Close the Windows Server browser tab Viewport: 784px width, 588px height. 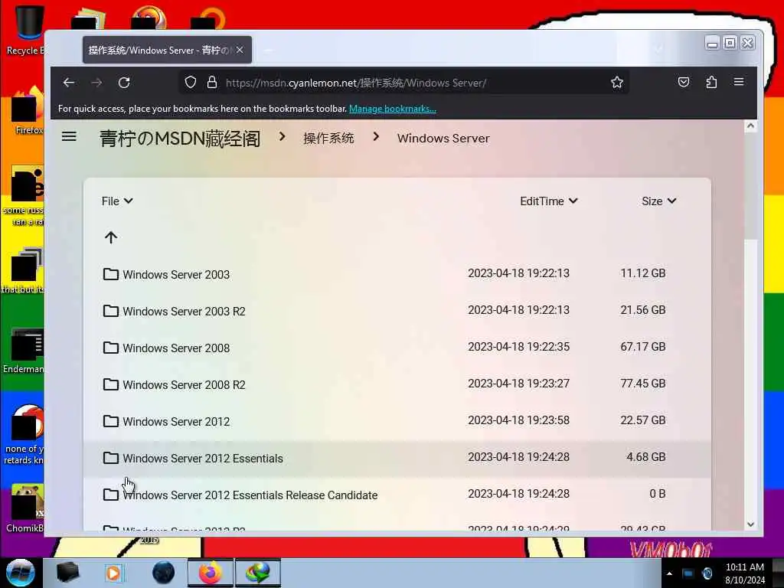[x=240, y=50]
